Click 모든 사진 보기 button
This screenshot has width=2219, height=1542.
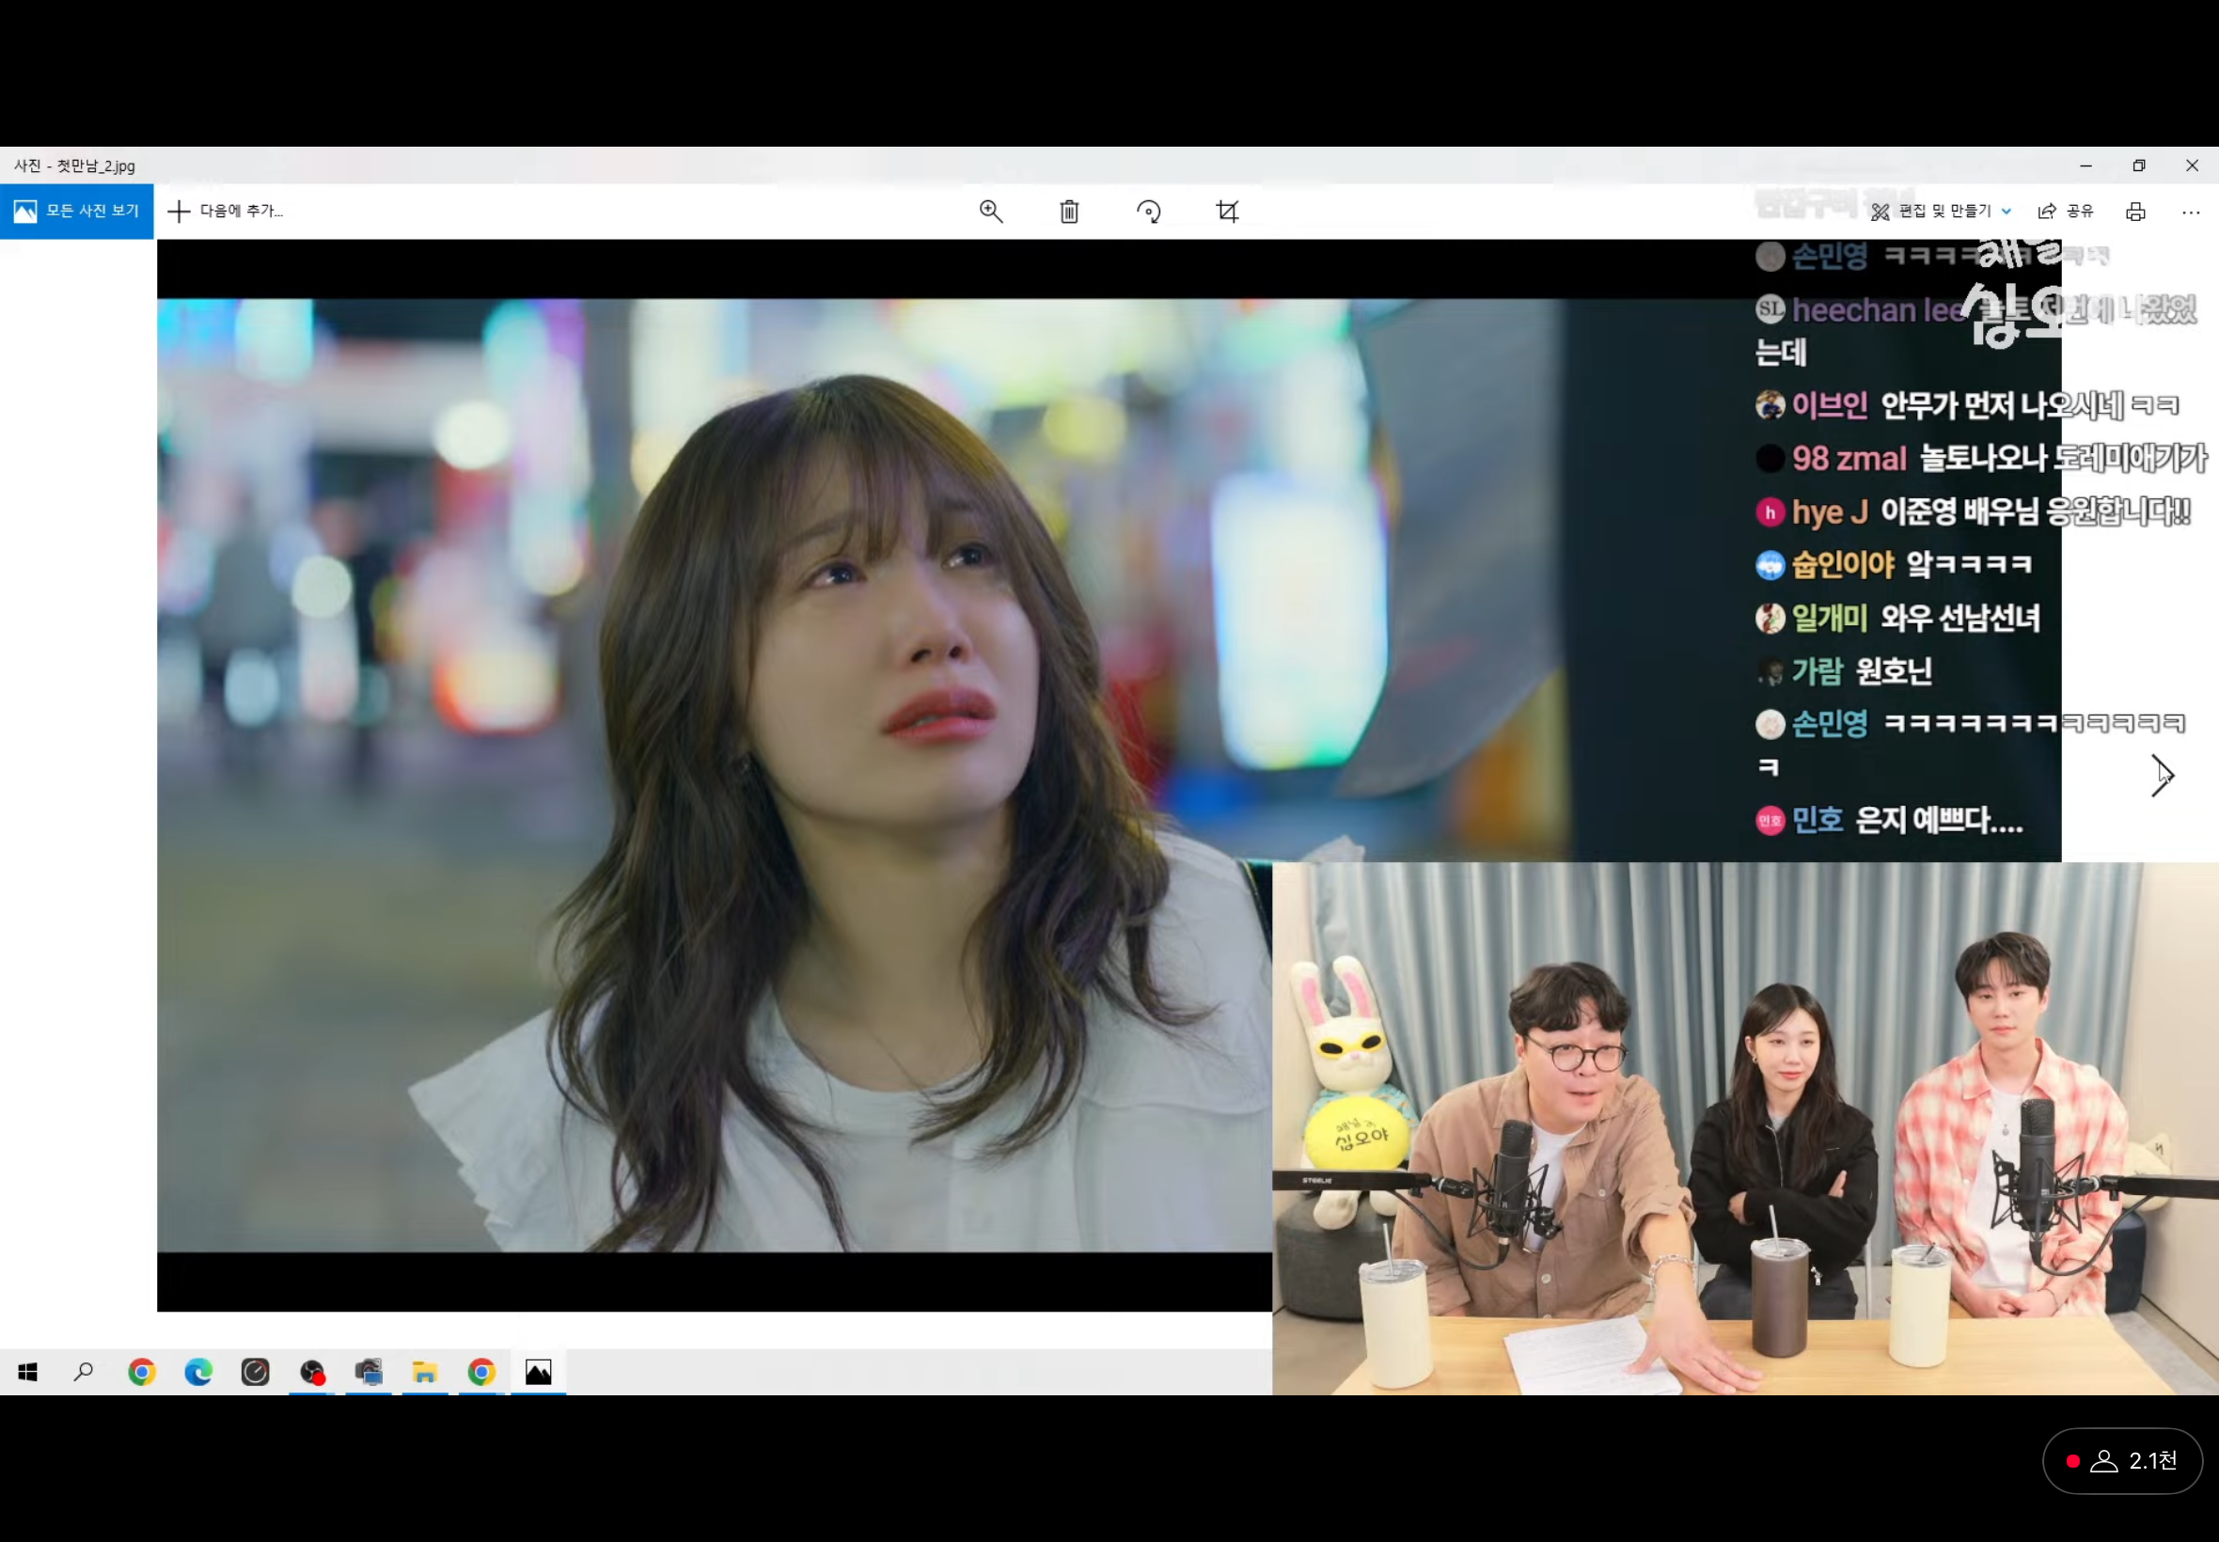[x=76, y=211]
